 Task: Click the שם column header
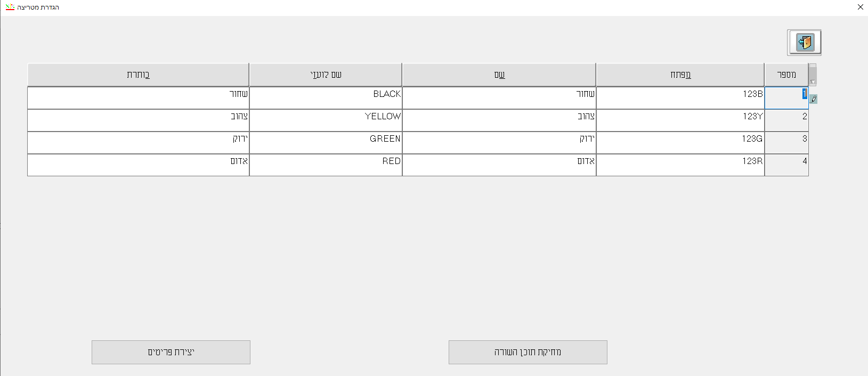499,75
